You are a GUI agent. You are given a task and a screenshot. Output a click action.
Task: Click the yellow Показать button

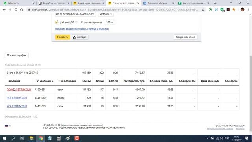pos(63,37)
